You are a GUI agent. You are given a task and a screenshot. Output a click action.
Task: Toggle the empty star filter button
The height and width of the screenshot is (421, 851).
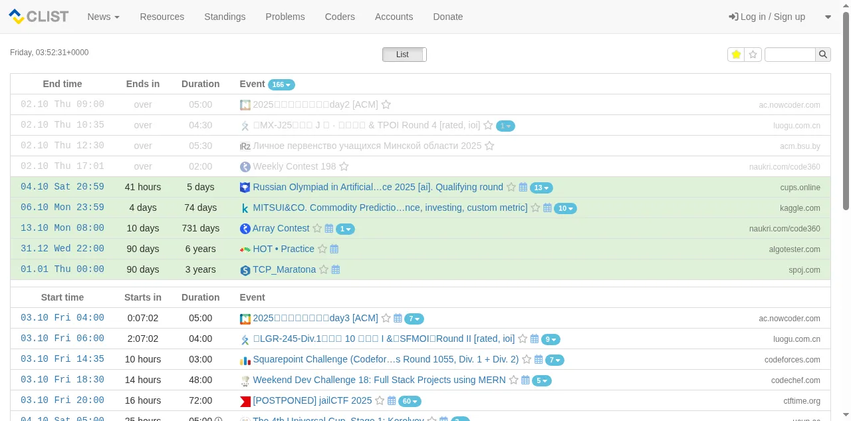[753, 55]
